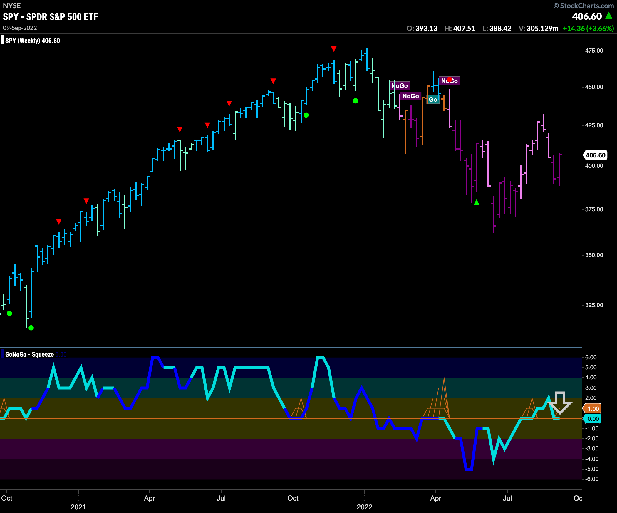Viewport: 617px width, 513px height.
Task: Click the 2021 year label on the time axis
Action: pos(78,507)
